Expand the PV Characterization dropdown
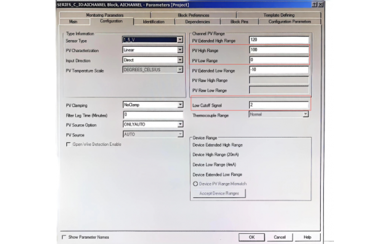Viewport: 390px width, 244px height. tap(180, 50)
